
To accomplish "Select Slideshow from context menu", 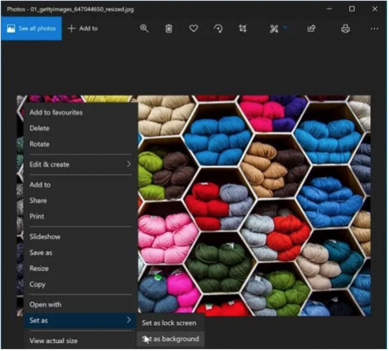I will 45,237.
